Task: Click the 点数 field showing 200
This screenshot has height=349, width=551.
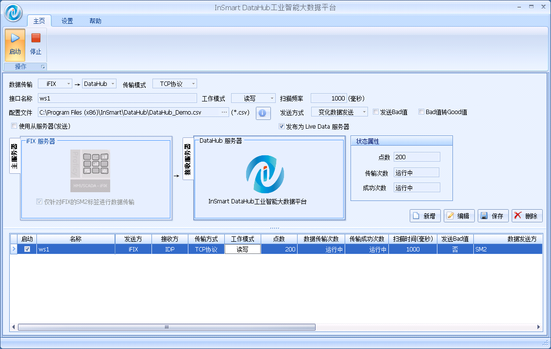Action: pos(417,157)
